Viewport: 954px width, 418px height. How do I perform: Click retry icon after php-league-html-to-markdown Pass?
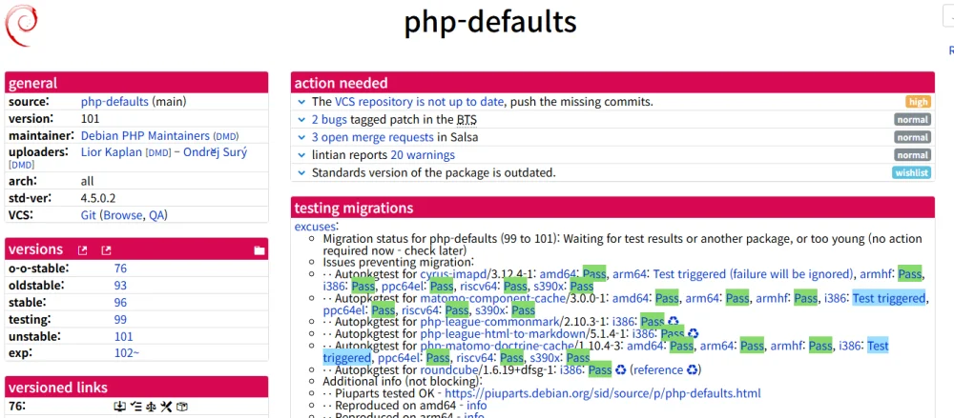click(693, 333)
